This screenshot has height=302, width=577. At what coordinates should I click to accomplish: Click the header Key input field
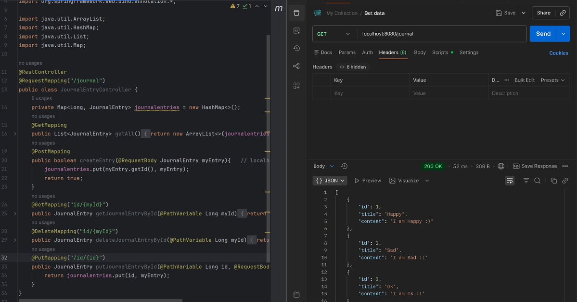[x=370, y=93]
